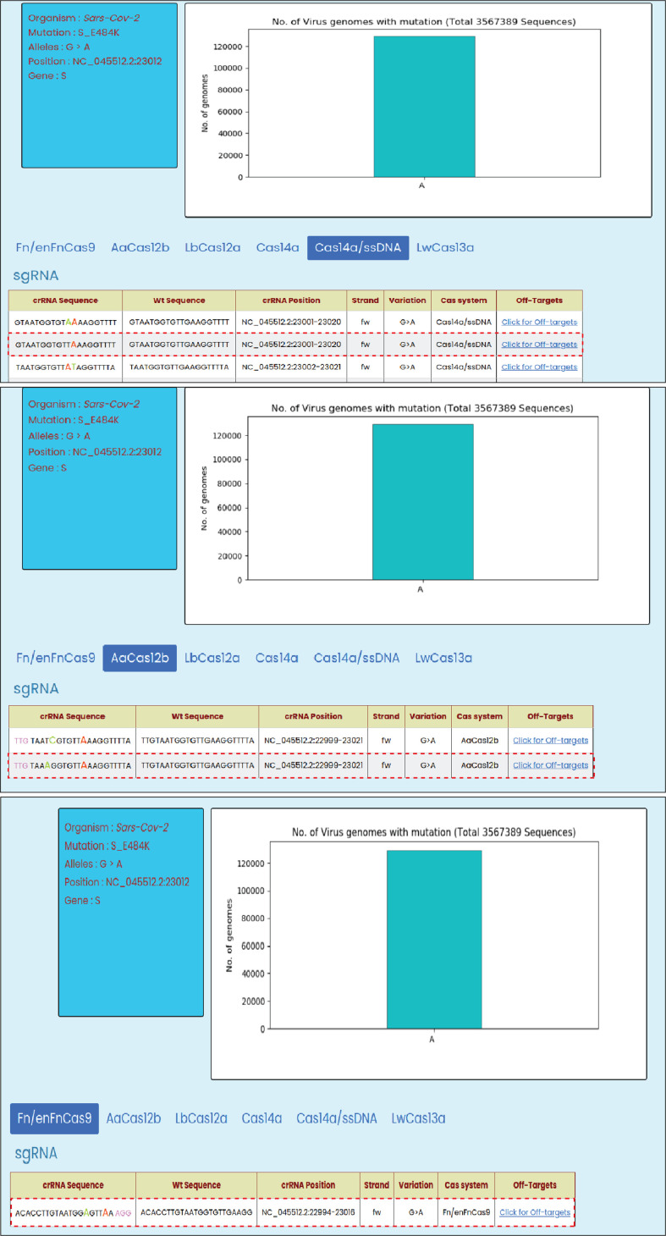The height and width of the screenshot is (1236, 666).
Task: Click position cell NC_045512.2:22994-23016
Action: coord(309,1212)
